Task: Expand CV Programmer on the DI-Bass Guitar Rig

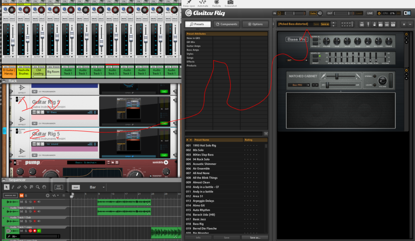Action: tap(35, 123)
